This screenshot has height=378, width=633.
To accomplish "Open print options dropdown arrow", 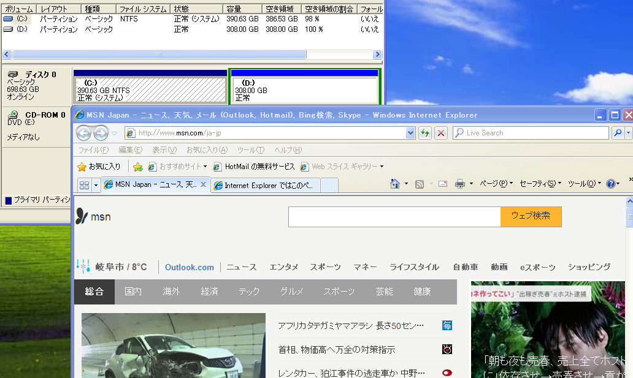I will (x=471, y=184).
